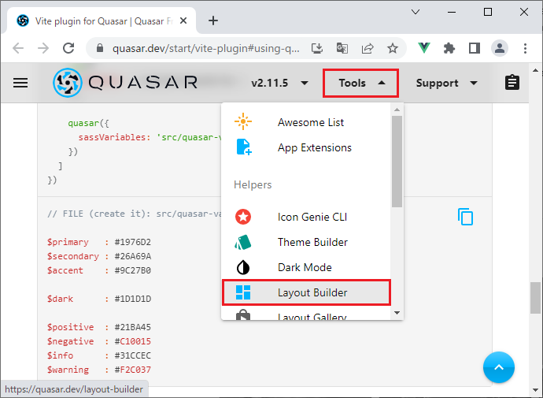Click the Theme Builder swatch icon
The image size is (543, 398).
tap(243, 242)
